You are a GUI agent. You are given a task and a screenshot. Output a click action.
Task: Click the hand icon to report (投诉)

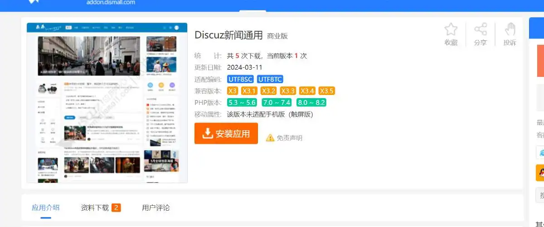coord(510,30)
